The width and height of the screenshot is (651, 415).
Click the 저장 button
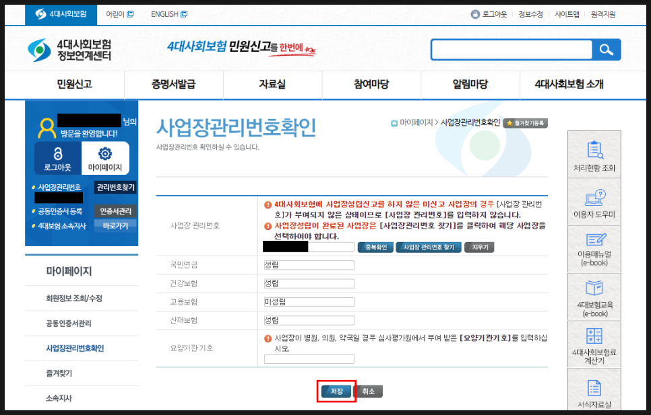click(x=336, y=391)
